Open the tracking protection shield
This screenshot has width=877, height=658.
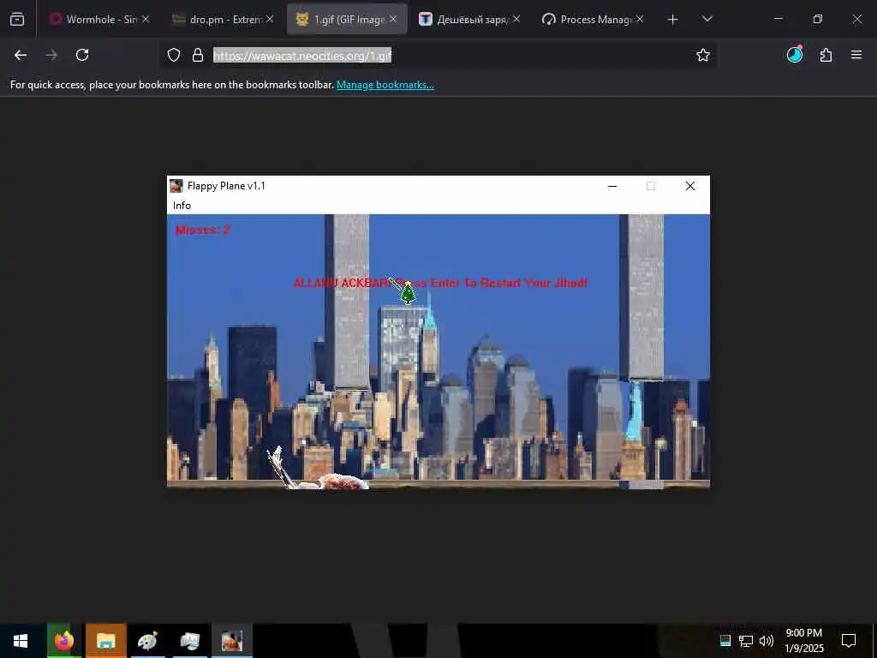click(x=174, y=55)
